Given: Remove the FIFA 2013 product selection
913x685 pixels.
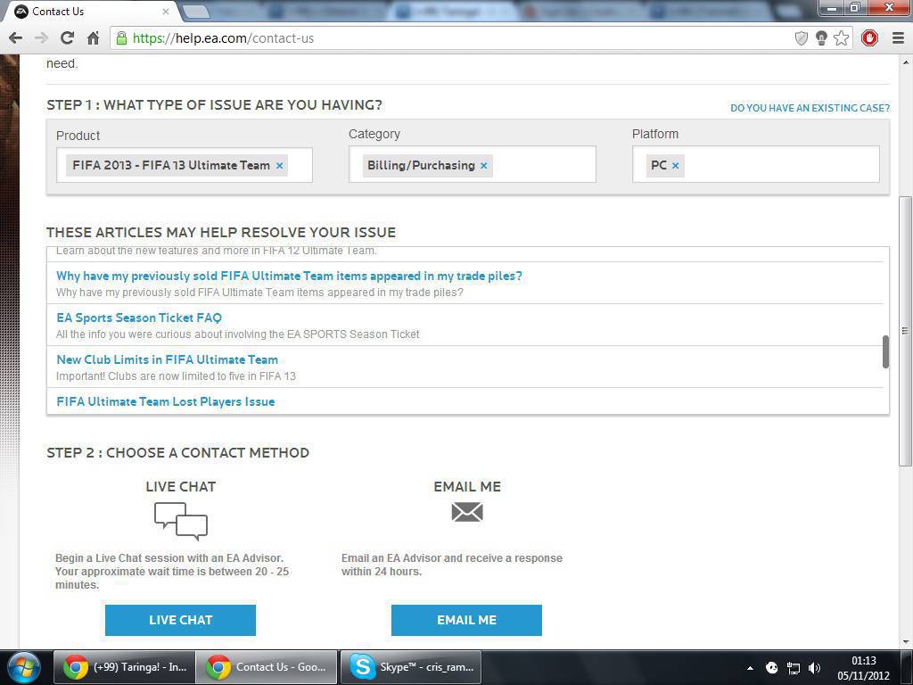Looking at the screenshot, I should 279,165.
